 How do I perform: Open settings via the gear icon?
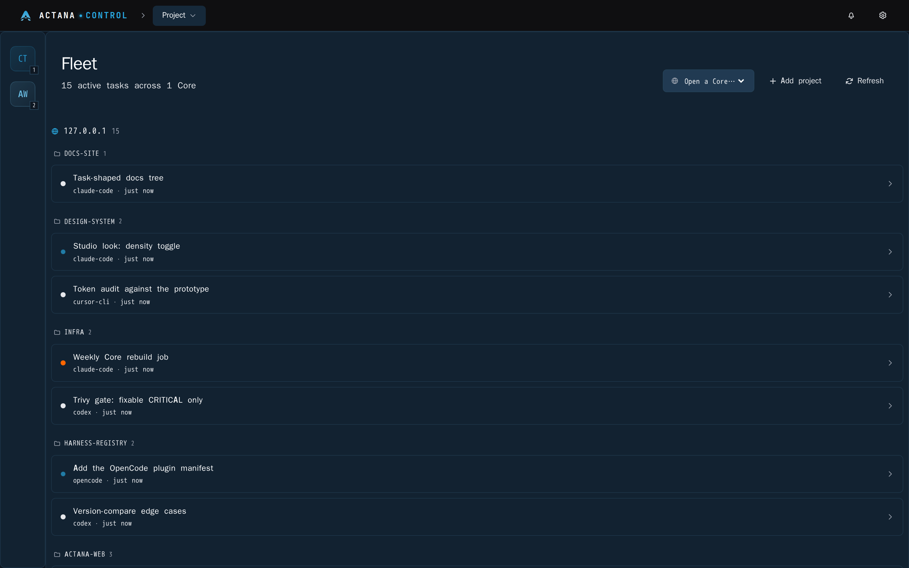click(883, 15)
